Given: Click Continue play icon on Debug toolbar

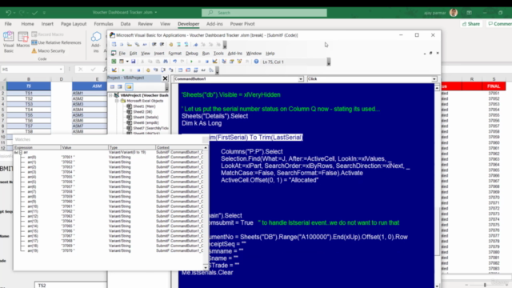Looking at the screenshot, I should [x=123, y=70].
